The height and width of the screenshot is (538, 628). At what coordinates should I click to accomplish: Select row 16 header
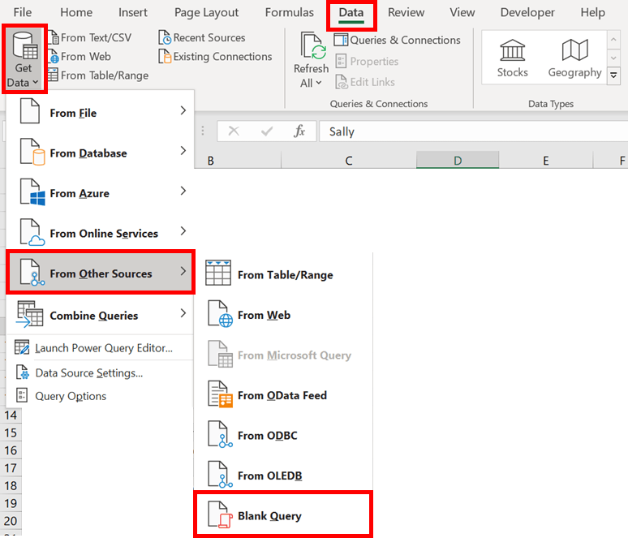tap(11, 450)
